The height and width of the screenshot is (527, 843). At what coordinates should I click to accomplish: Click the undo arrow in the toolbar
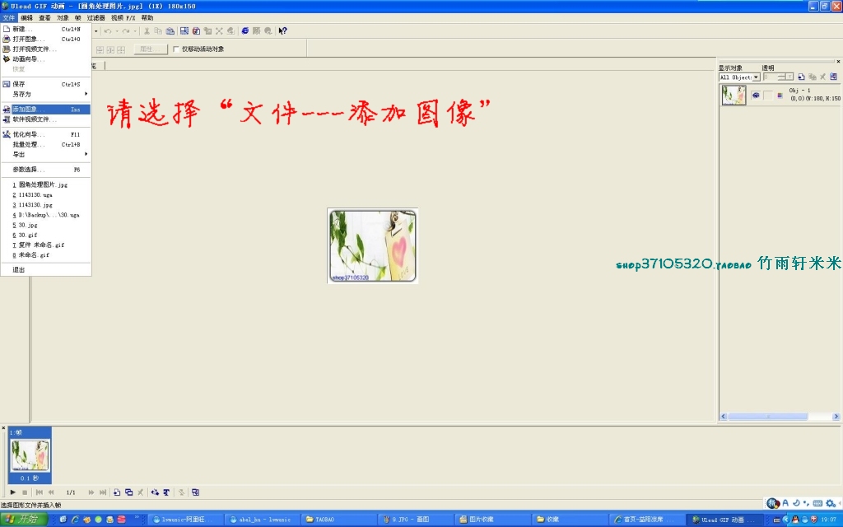(x=108, y=31)
